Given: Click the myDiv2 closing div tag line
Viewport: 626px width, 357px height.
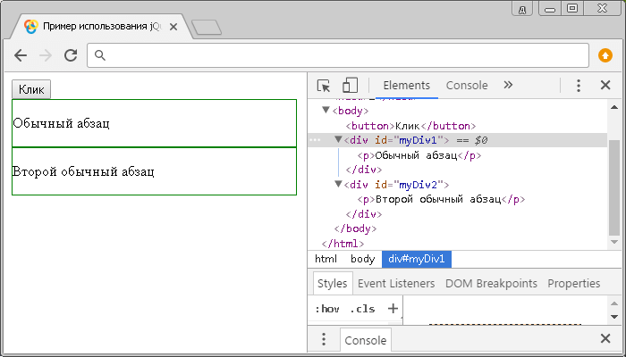Looking at the screenshot, I should 364,214.
